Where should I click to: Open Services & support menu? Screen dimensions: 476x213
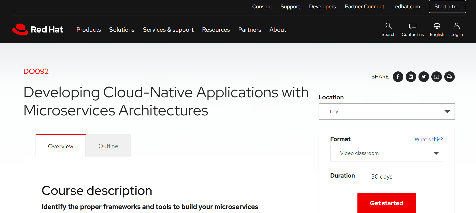click(168, 30)
